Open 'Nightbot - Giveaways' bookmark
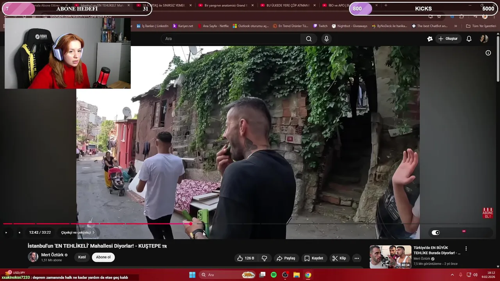The width and height of the screenshot is (500, 281). tap(350, 26)
